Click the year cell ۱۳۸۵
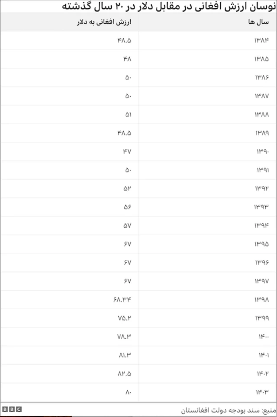Viewport: 277px width, 417px height. pyautogui.click(x=261, y=59)
